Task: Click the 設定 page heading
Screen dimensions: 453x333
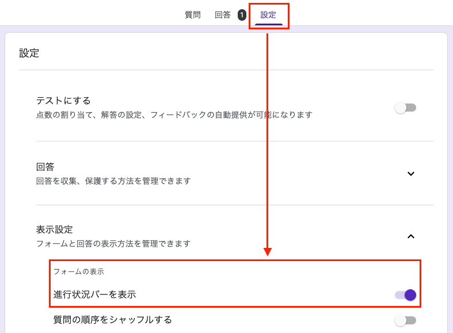Action: coord(29,53)
